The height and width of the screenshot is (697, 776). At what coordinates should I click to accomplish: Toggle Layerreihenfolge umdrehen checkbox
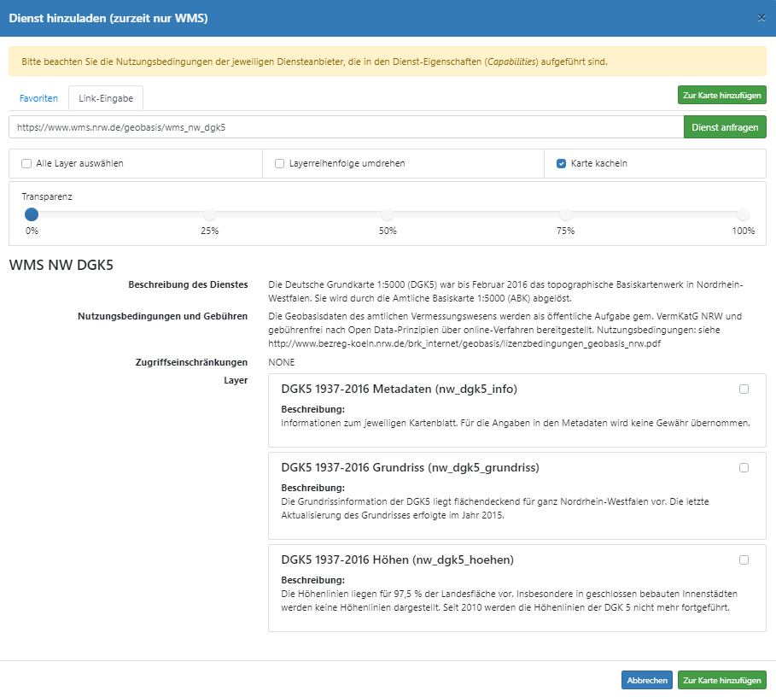[280, 163]
